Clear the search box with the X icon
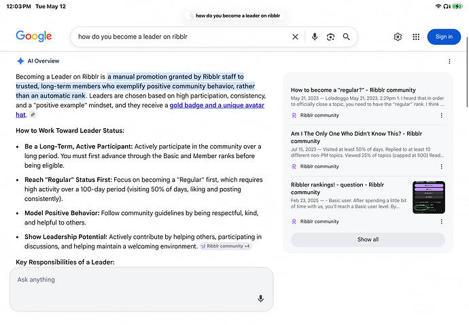 point(295,37)
